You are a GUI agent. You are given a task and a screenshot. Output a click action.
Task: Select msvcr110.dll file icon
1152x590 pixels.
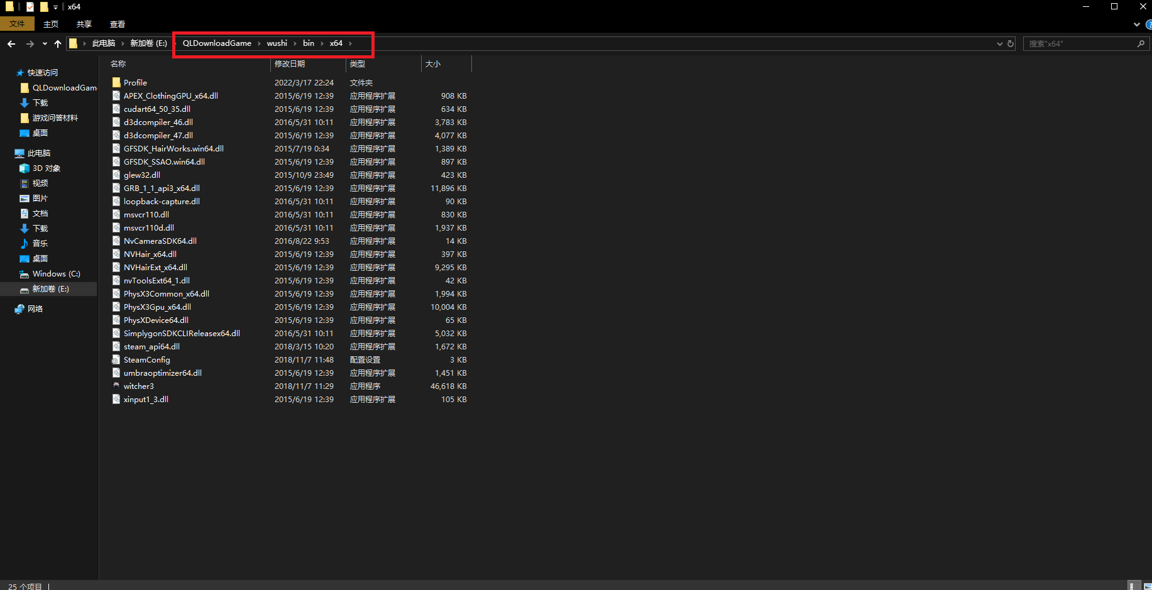(x=116, y=214)
